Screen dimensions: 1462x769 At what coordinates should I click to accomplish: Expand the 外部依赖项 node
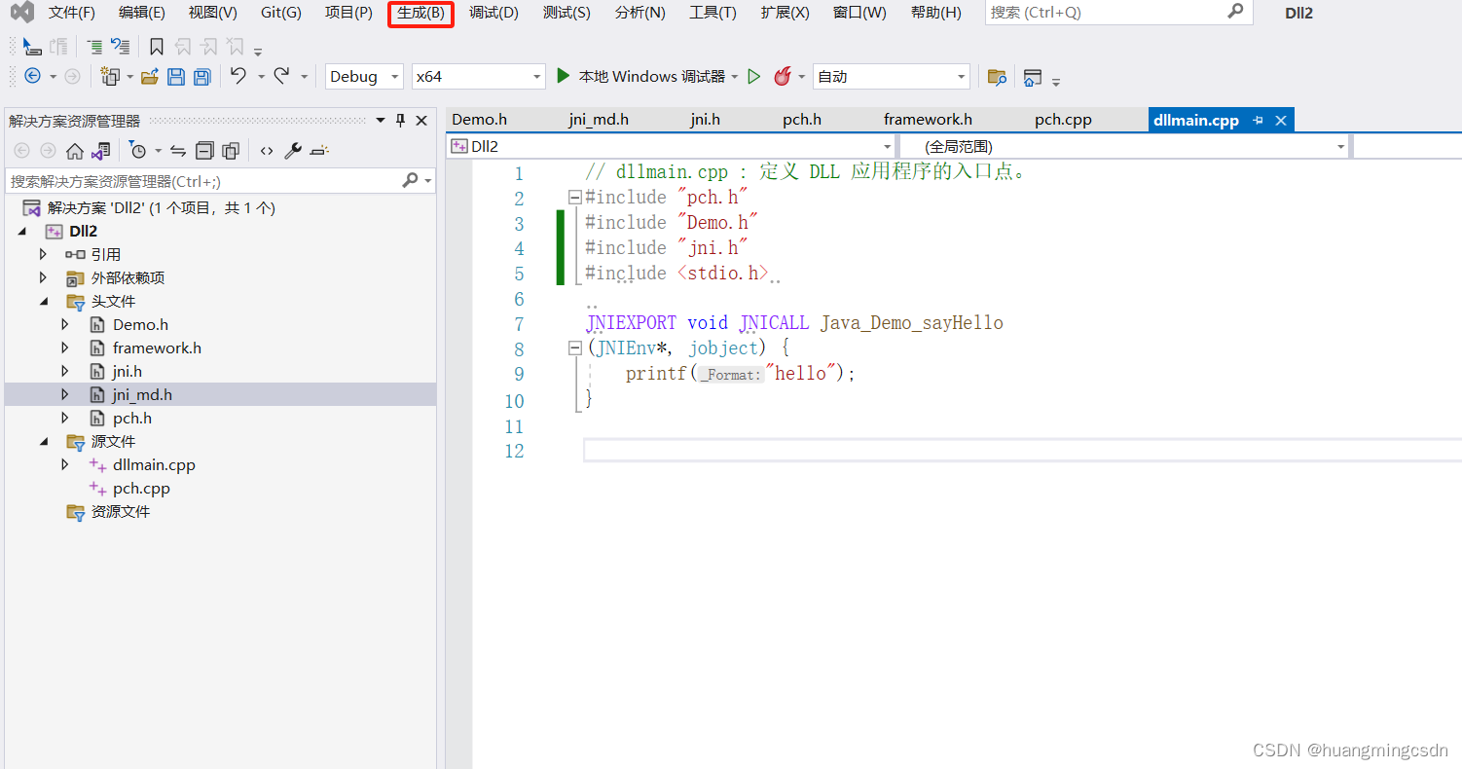tap(43, 277)
